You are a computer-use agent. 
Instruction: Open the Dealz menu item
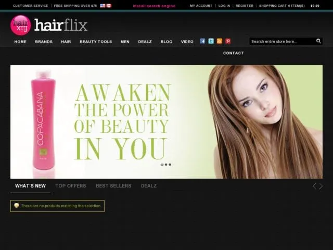[145, 42]
